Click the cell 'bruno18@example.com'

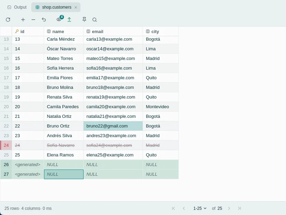pyautogui.click(x=113, y=88)
